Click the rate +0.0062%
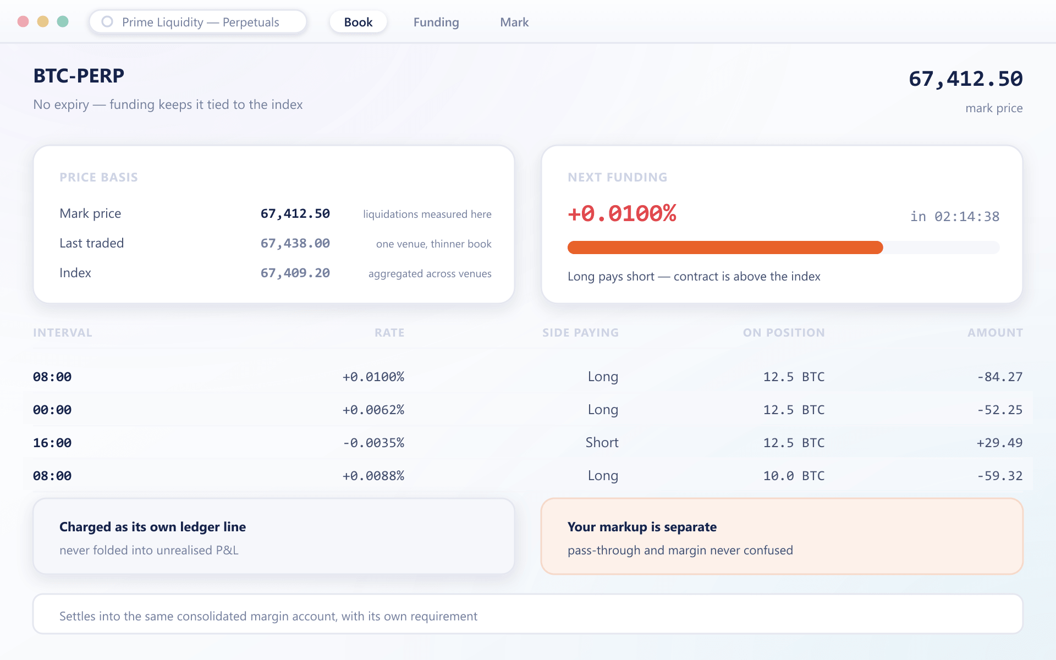This screenshot has width=1056, height=660. (373, 410)
